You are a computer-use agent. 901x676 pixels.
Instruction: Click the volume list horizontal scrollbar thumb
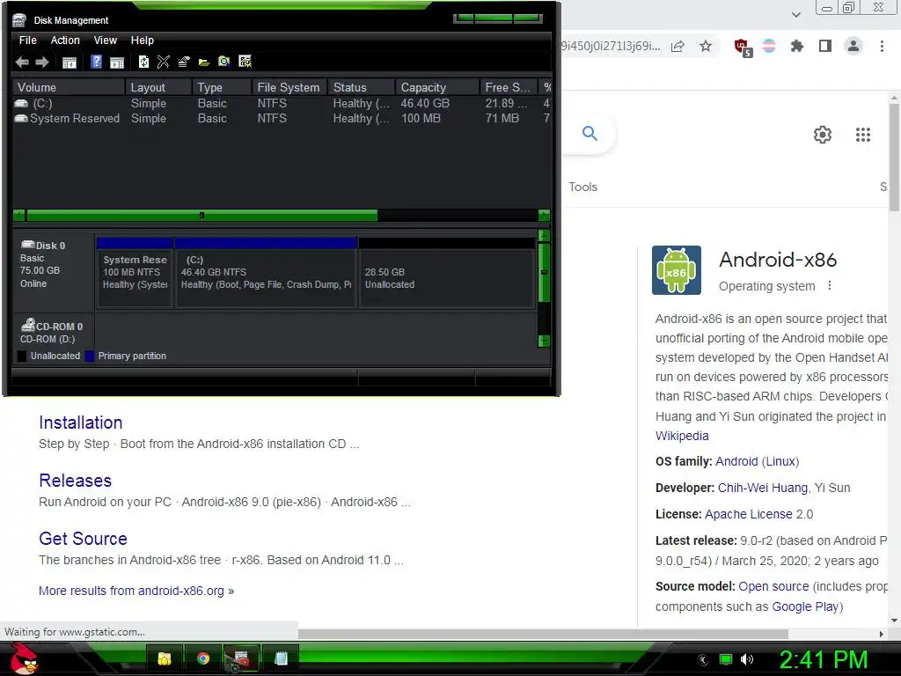pyautogui.click(x=201, y=216)
